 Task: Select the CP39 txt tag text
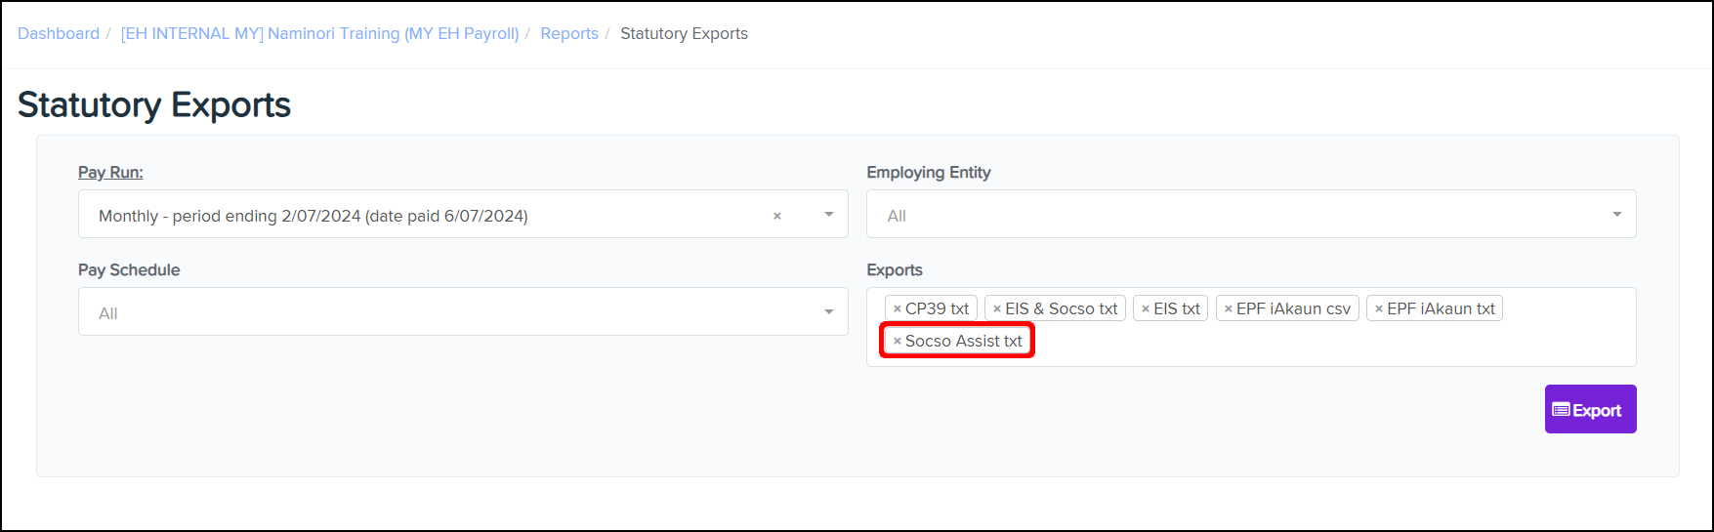click(937, 309)
